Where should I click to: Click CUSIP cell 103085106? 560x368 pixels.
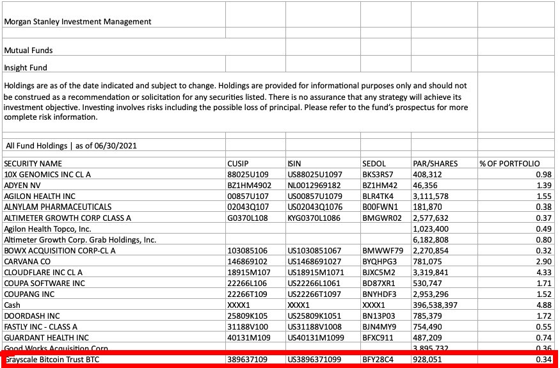(255, 250)
